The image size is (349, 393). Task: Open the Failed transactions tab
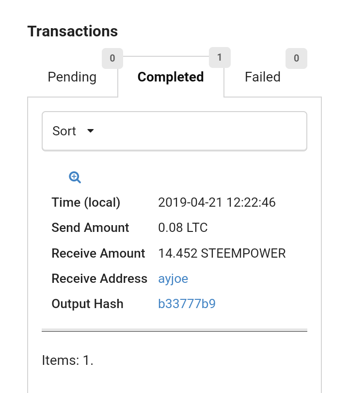point(263,77)
